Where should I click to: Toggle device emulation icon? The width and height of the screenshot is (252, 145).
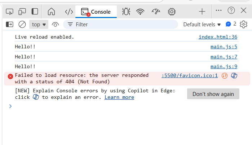pyautogui.click(x=22, y=12)
